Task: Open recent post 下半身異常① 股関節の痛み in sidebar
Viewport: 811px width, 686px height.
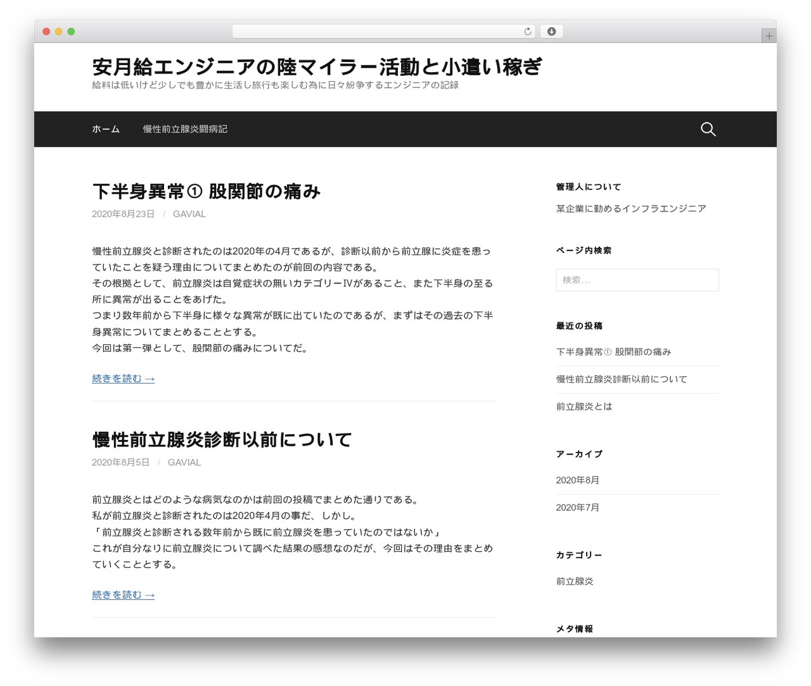Action: [613, 352]
